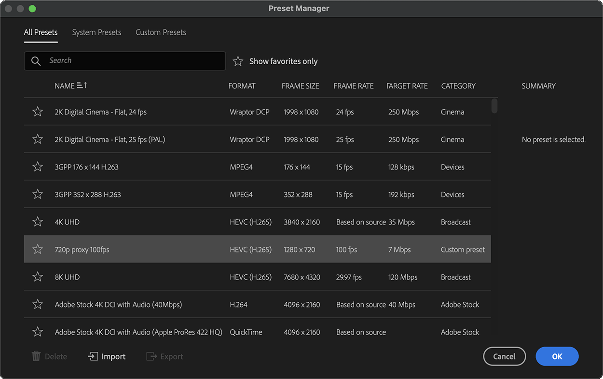Pick the 3GPP 352 x 288 H.263 preset name
This screenshot has width=603, height=379.
coord(88,195)
